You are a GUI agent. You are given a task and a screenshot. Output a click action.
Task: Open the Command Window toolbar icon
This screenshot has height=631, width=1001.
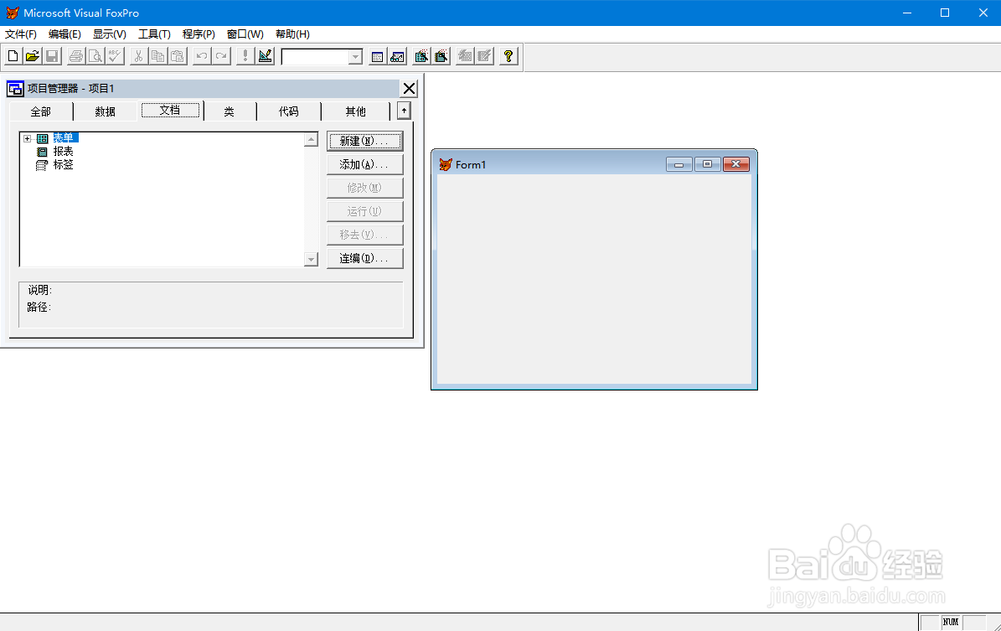pyautogui.click(x=377, y=56)
